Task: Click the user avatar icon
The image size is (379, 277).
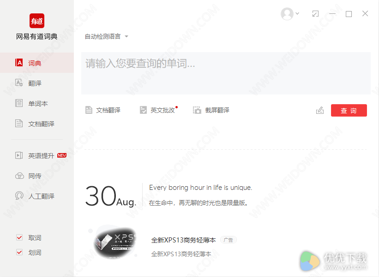Action: coord(287,14)
